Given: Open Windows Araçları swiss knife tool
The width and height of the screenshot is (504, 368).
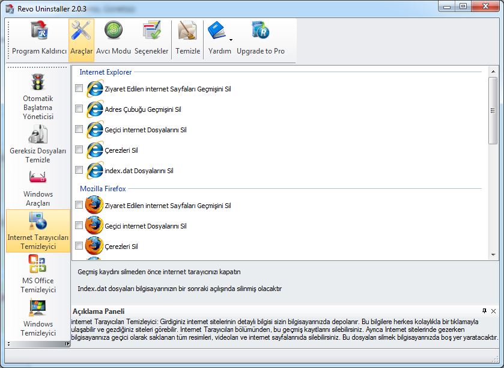Looking at the screenshot, I should (38, 188).
